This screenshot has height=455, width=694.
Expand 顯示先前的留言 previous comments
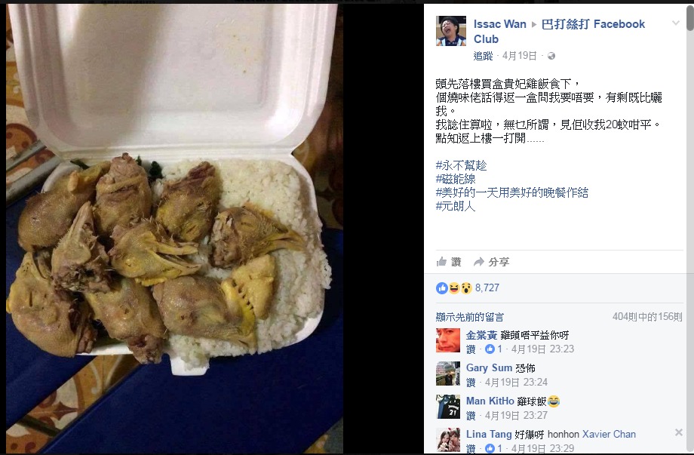[x=470, y=317]
